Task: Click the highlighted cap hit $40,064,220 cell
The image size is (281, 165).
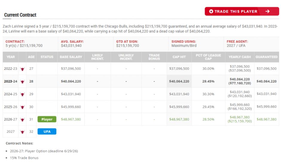Action: (179, 81)
